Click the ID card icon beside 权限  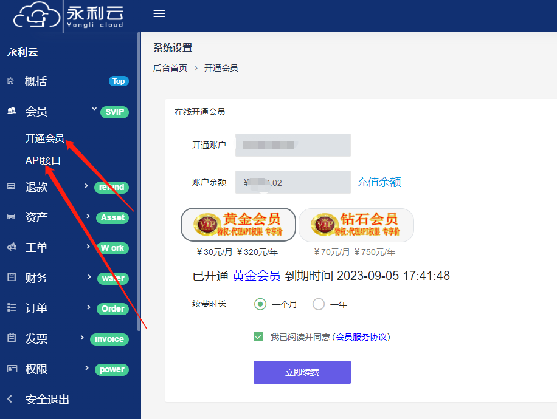(x=11, y=369)
